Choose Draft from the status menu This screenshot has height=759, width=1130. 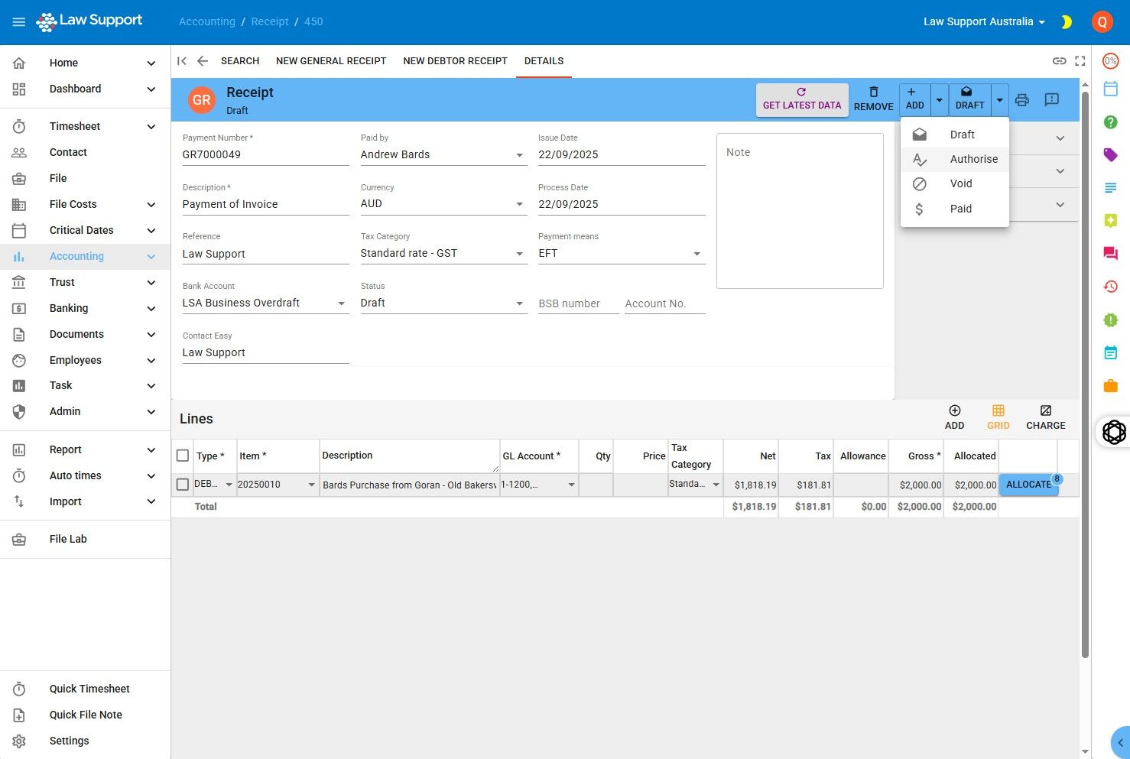pyautogui.click(x=954, y=135)
